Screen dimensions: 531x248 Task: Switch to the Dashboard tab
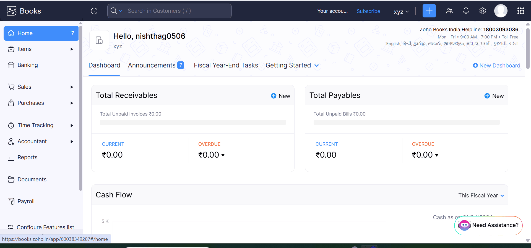point(104,65)
